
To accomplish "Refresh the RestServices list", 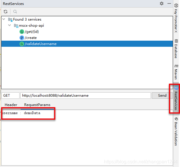I will coord(6,12).
